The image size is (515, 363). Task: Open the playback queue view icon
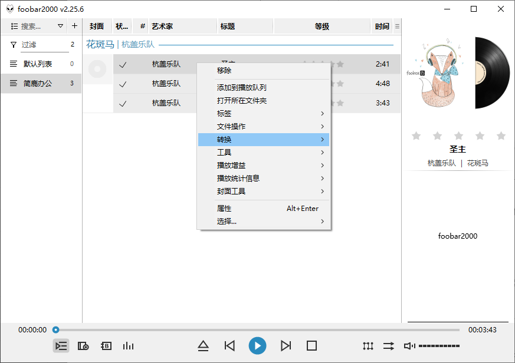click(61, 346)
